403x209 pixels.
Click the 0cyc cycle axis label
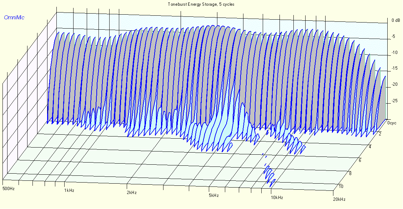(x=392, y=123)
